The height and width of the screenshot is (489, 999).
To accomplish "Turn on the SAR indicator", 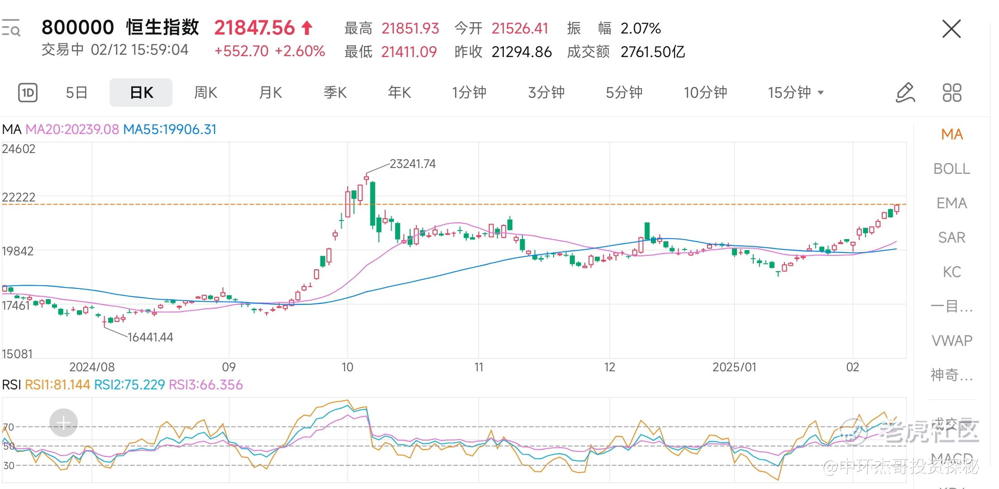I will 951,238.
